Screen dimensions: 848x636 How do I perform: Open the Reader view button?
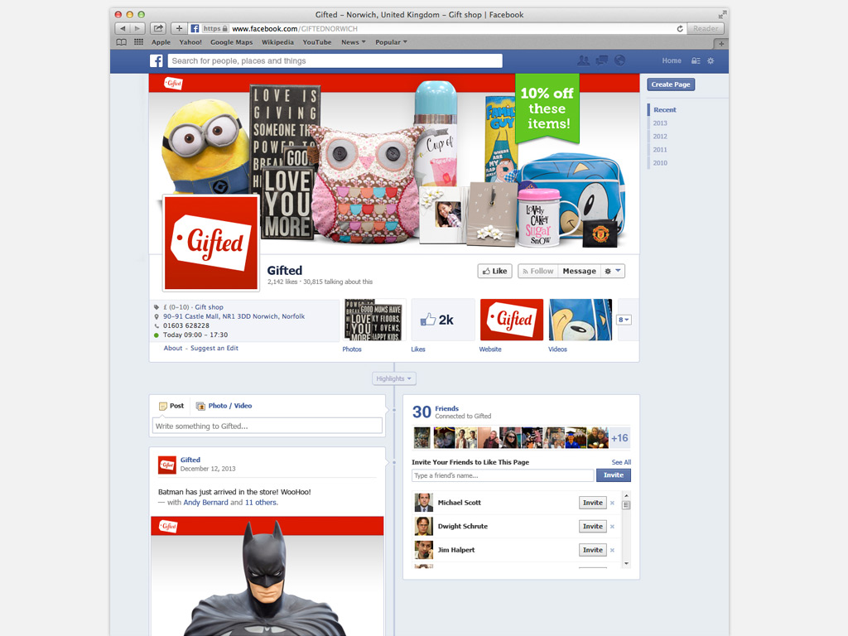(x=706, y=29)
